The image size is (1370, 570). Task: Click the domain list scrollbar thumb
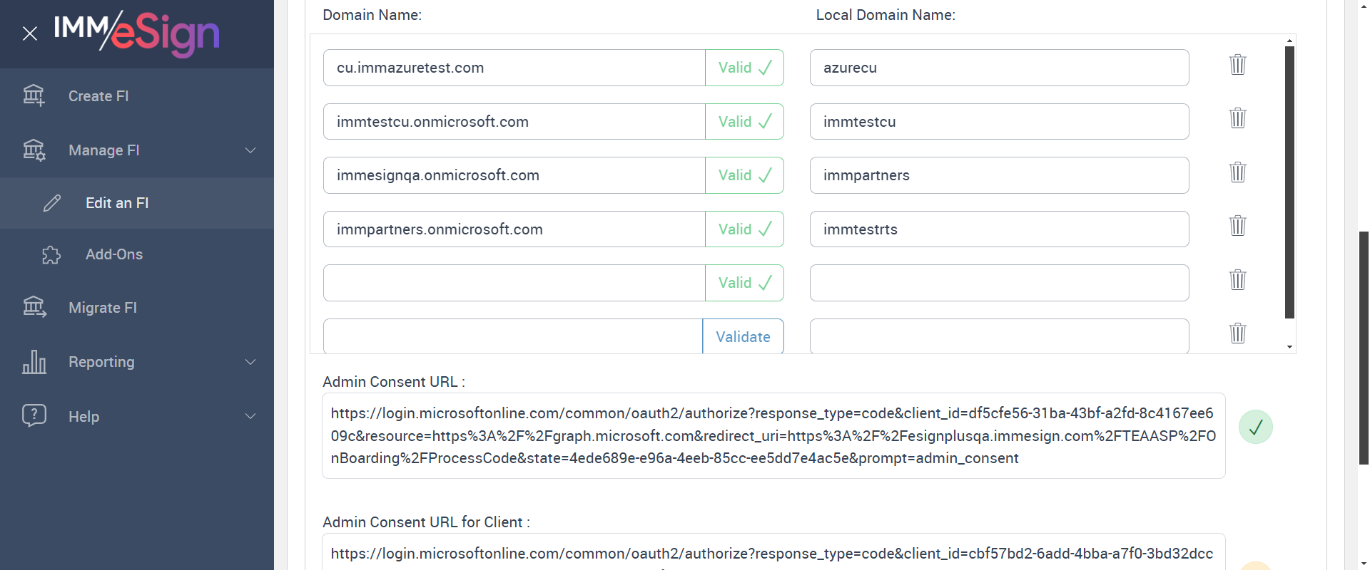pyautogui.click(x=1289, y=182)
